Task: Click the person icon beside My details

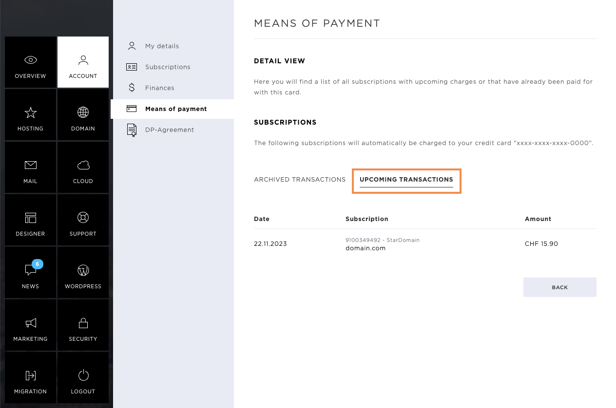Action: 132,46
